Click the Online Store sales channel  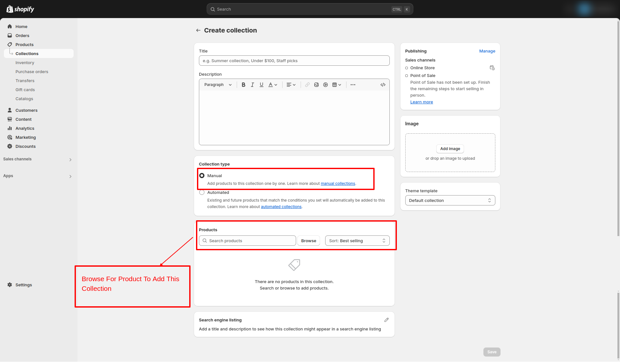(x=422, y=68)
